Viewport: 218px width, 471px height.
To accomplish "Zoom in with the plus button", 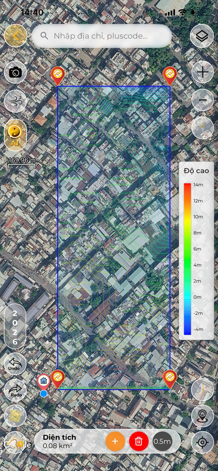I will (202, 72).
